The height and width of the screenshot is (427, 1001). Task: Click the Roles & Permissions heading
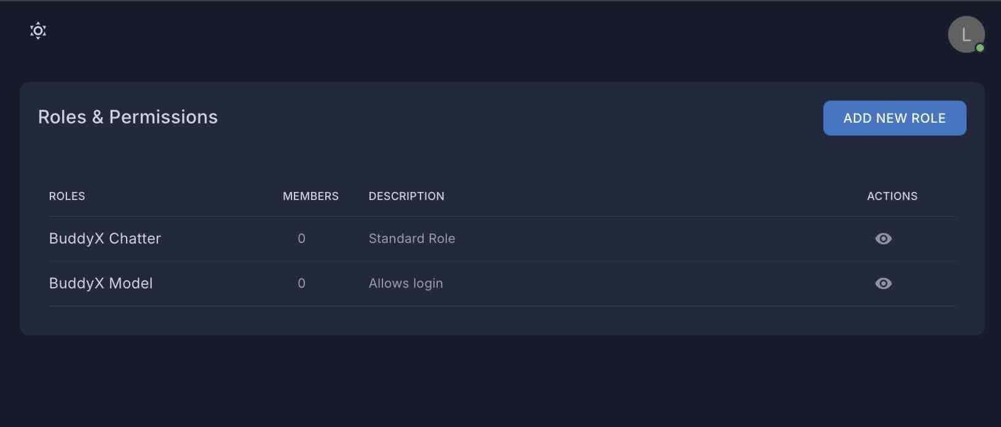[128, 117]
